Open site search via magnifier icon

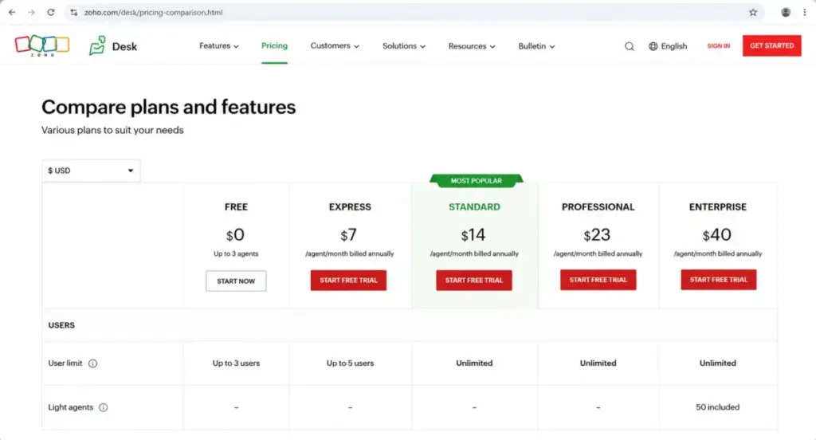tap(630, 45)
